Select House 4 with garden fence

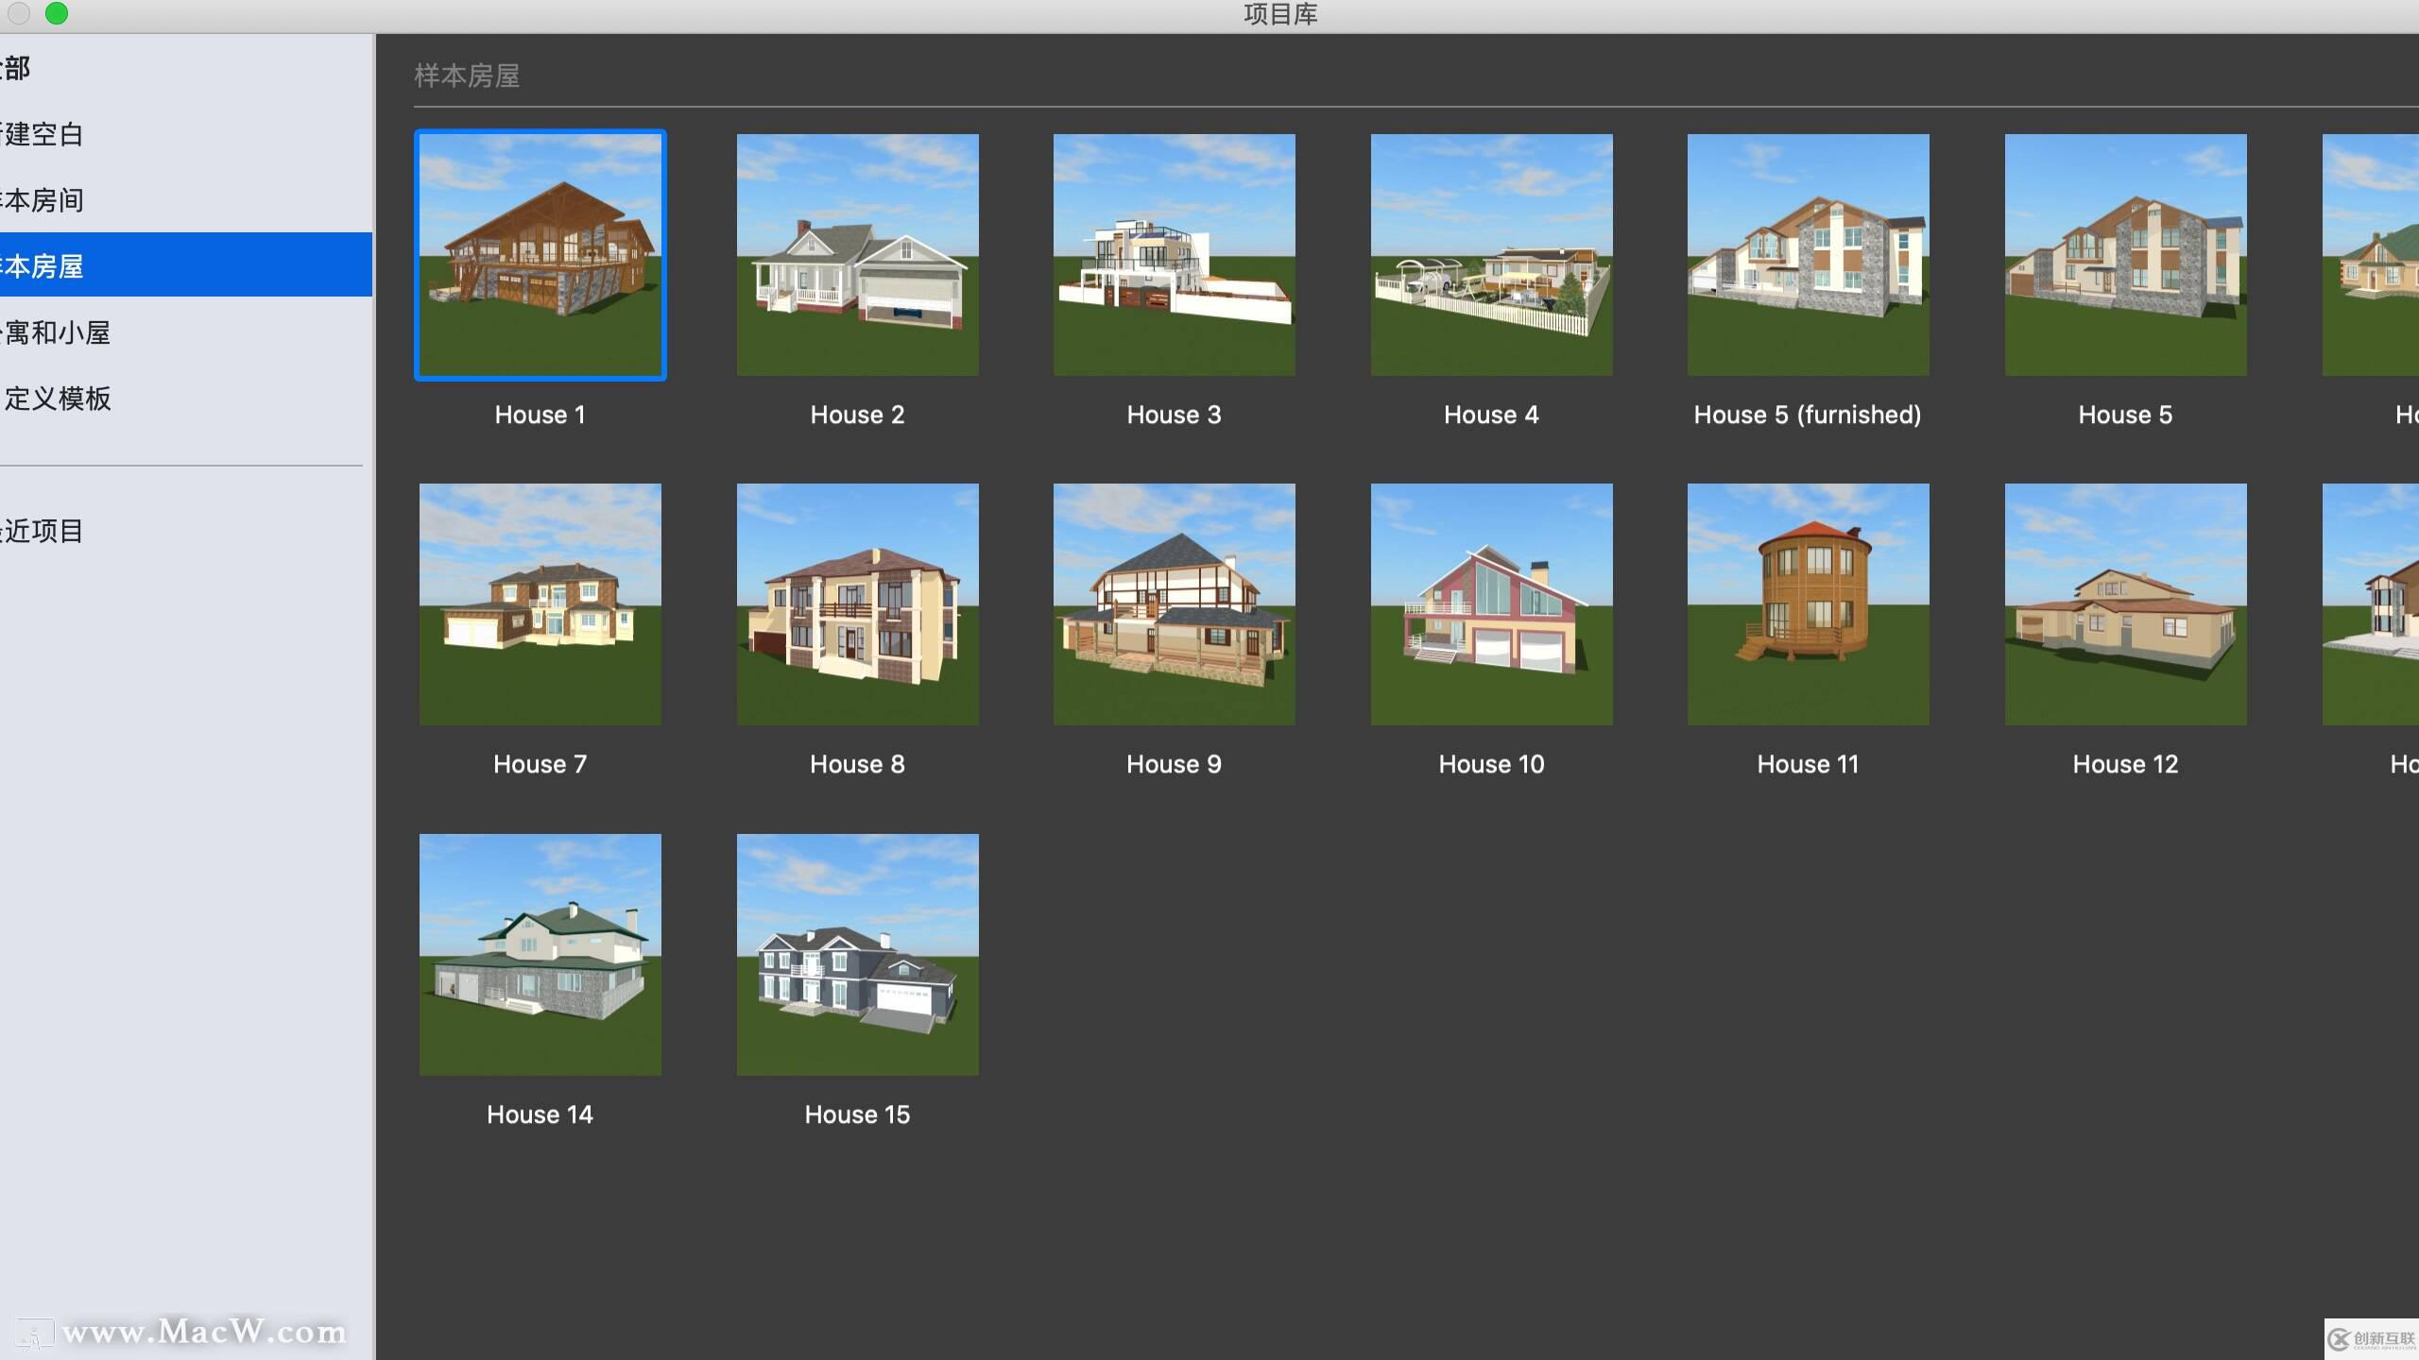pos(1491,254)
